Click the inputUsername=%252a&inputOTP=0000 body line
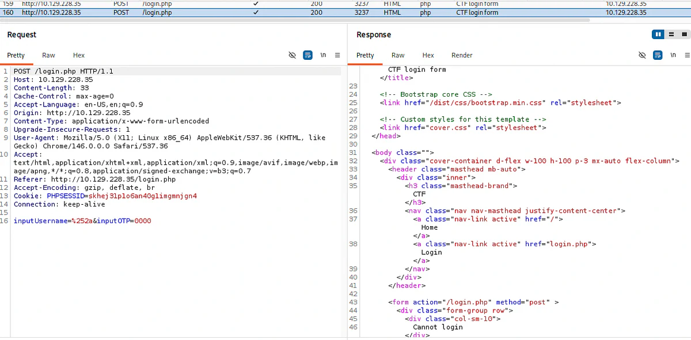The image size is (691, 340). coord(82,221)
